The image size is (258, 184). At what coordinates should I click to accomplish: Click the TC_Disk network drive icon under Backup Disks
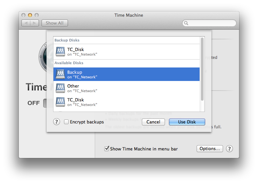tap(60, 52)
